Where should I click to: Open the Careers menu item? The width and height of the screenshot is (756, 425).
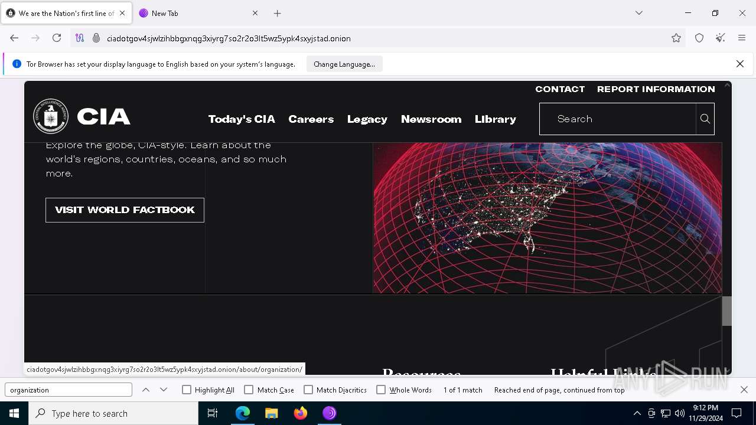[x=311, y=119]
